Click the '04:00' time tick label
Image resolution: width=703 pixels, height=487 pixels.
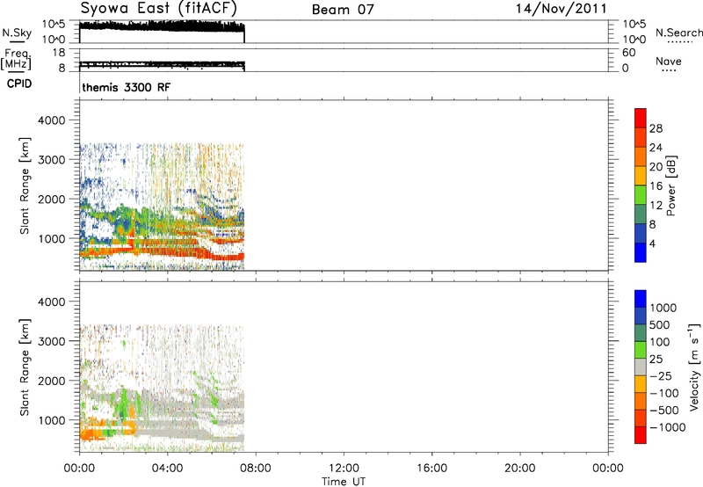167,469
